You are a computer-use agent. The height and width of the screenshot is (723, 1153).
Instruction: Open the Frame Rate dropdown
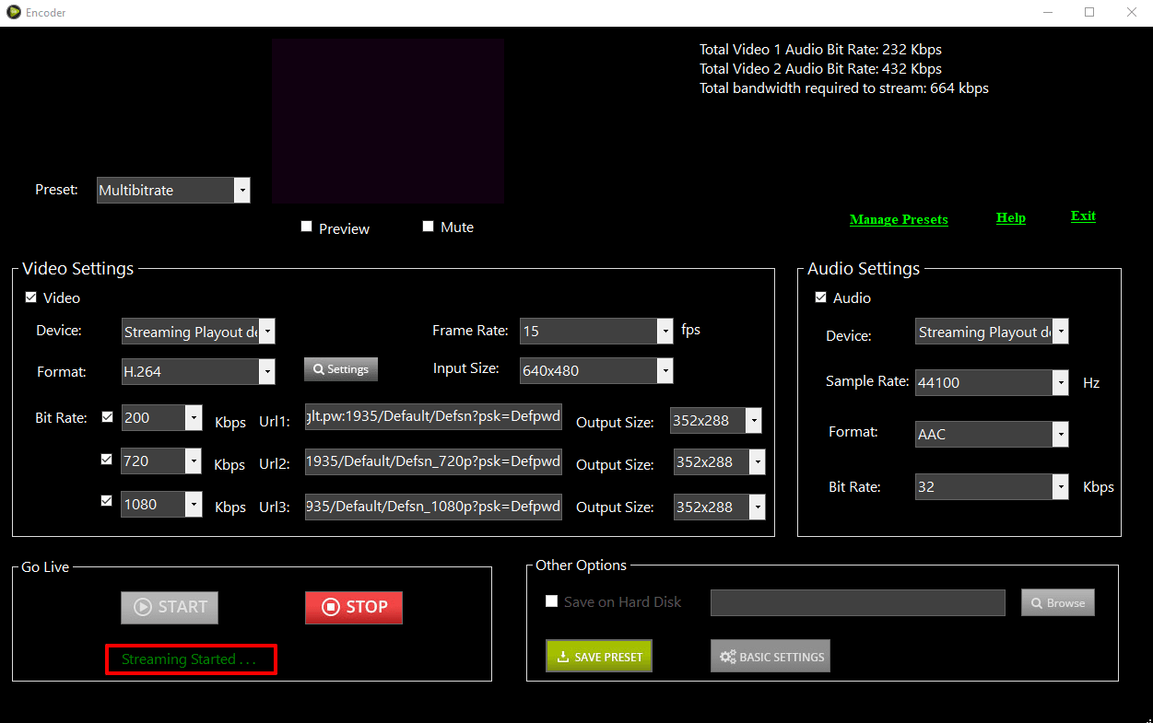click(665, 331)
